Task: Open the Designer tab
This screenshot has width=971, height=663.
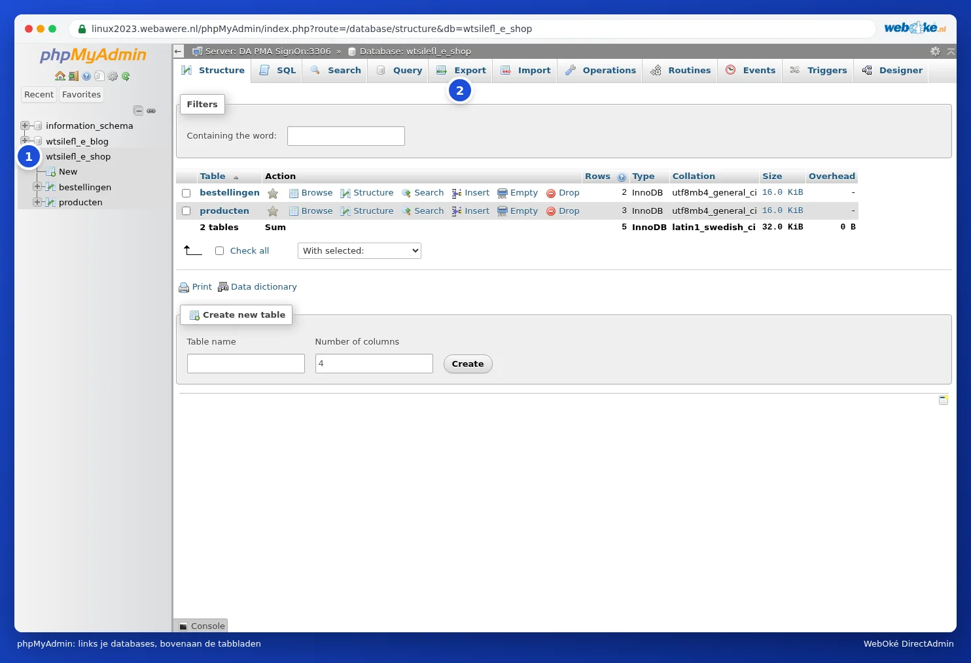Action: point(892,71)
